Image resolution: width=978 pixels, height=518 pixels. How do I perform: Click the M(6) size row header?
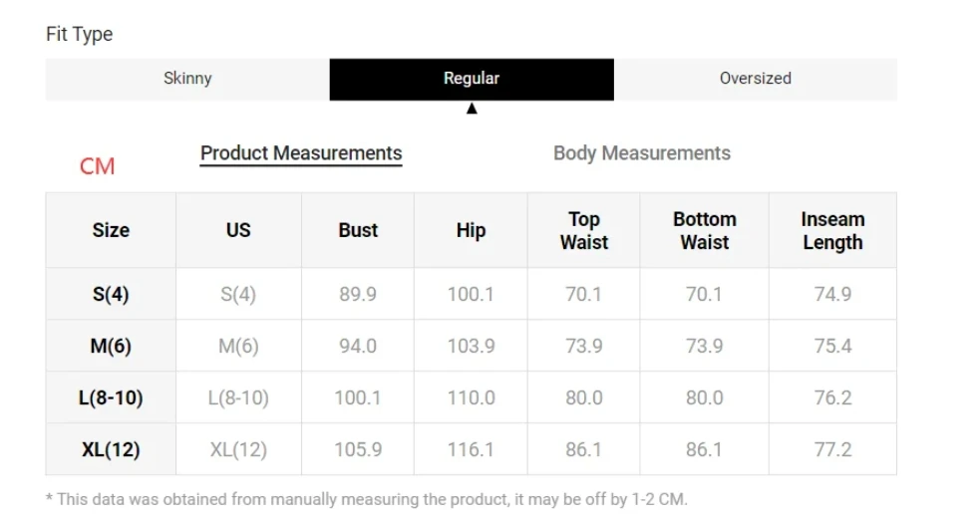(111, 347)
